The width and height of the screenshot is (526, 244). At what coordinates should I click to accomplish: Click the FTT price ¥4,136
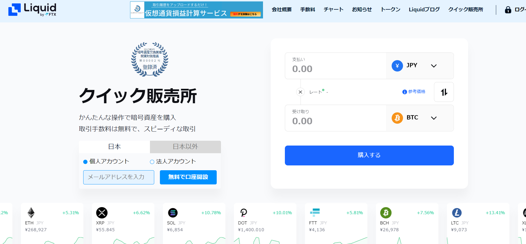click(x=317, y=230)
